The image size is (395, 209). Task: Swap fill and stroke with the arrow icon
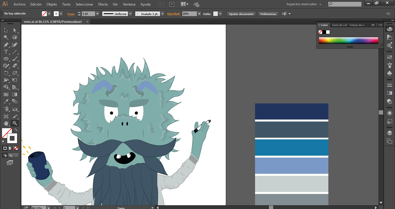[x=16, y=130]
